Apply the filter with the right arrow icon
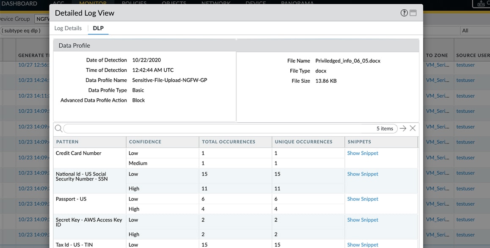This screenshot has width=490, height=248. point(403,129)
